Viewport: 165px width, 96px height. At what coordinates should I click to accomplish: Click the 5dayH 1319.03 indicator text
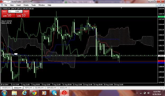[x=7, y=21]
